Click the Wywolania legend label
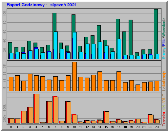168x131 pixels. (x=164, y=27)
